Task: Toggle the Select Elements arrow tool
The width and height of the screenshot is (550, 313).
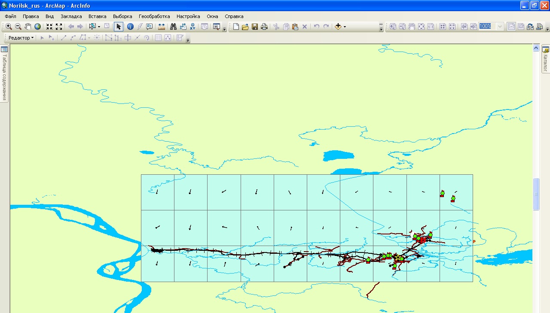Action: pos(119,27)
